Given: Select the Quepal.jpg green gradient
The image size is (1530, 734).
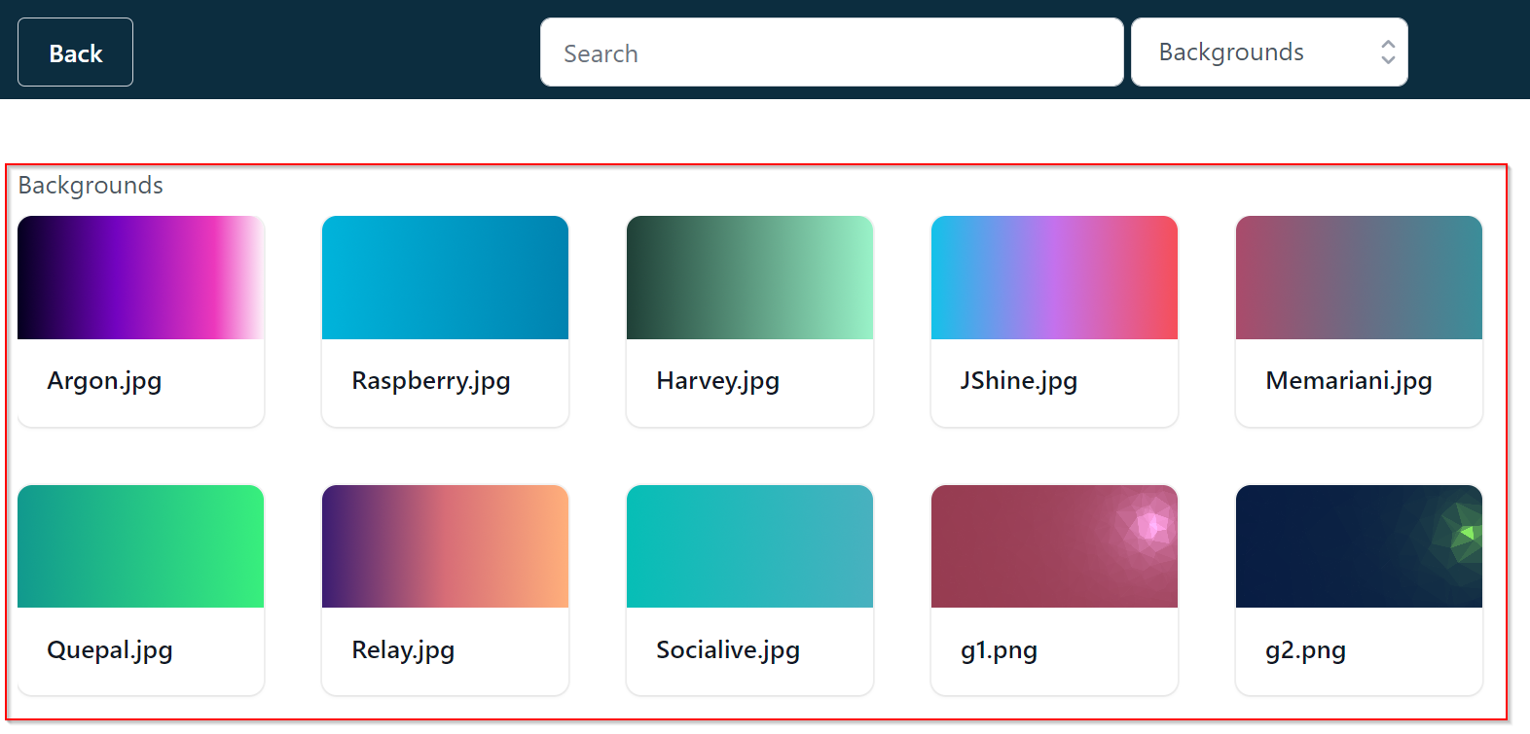Looking at the screenshot, I should [141, 546].
